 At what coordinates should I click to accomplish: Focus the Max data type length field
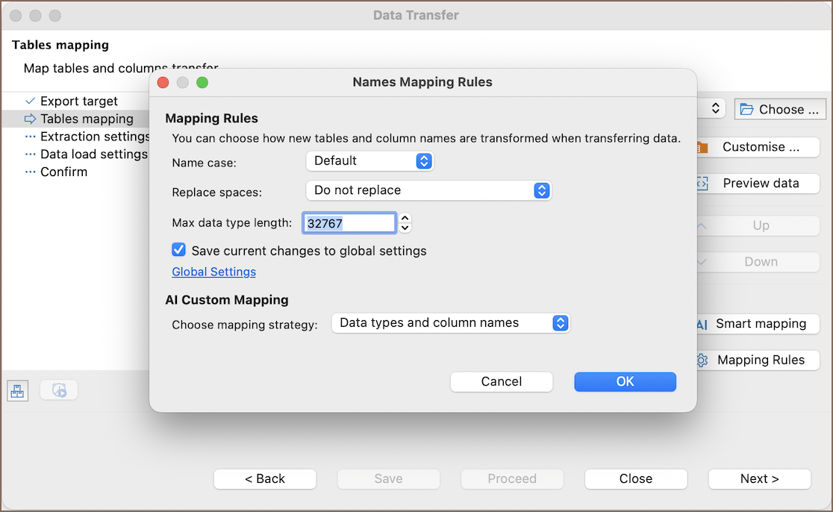[349, 222]
